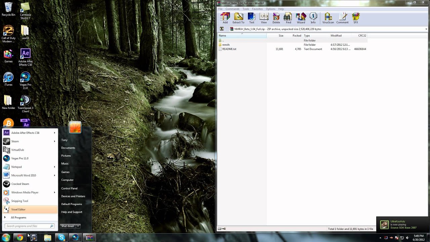Click the volume speaker tray icon

point(407,238)
